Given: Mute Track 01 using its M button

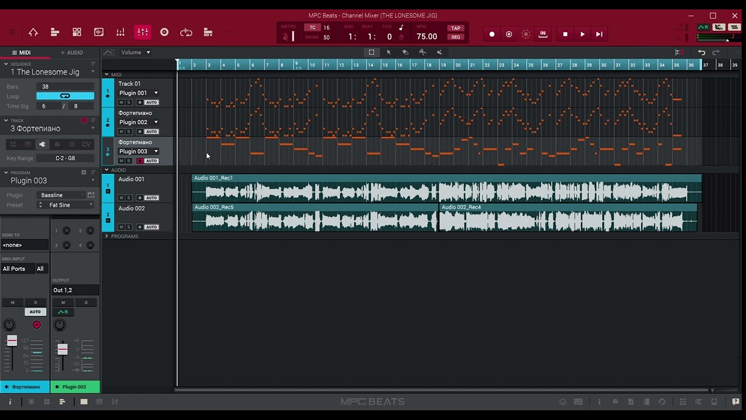Looking at the screenshot, I should point(121,103).
